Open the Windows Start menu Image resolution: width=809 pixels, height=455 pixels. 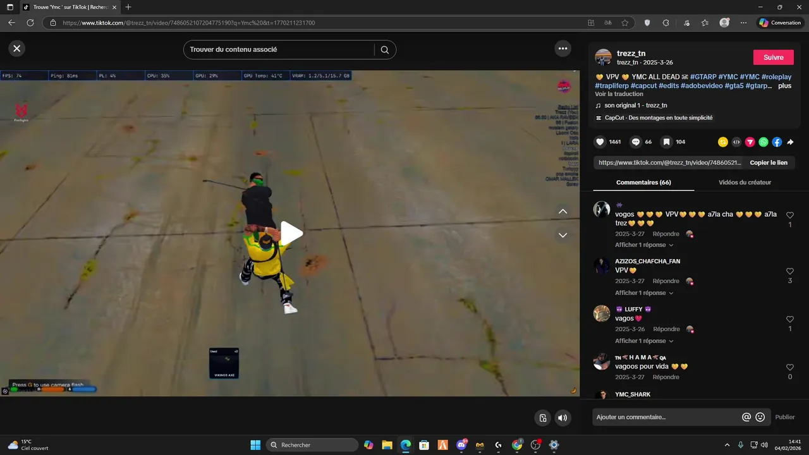pyautogui.click(x=255, y=445)
